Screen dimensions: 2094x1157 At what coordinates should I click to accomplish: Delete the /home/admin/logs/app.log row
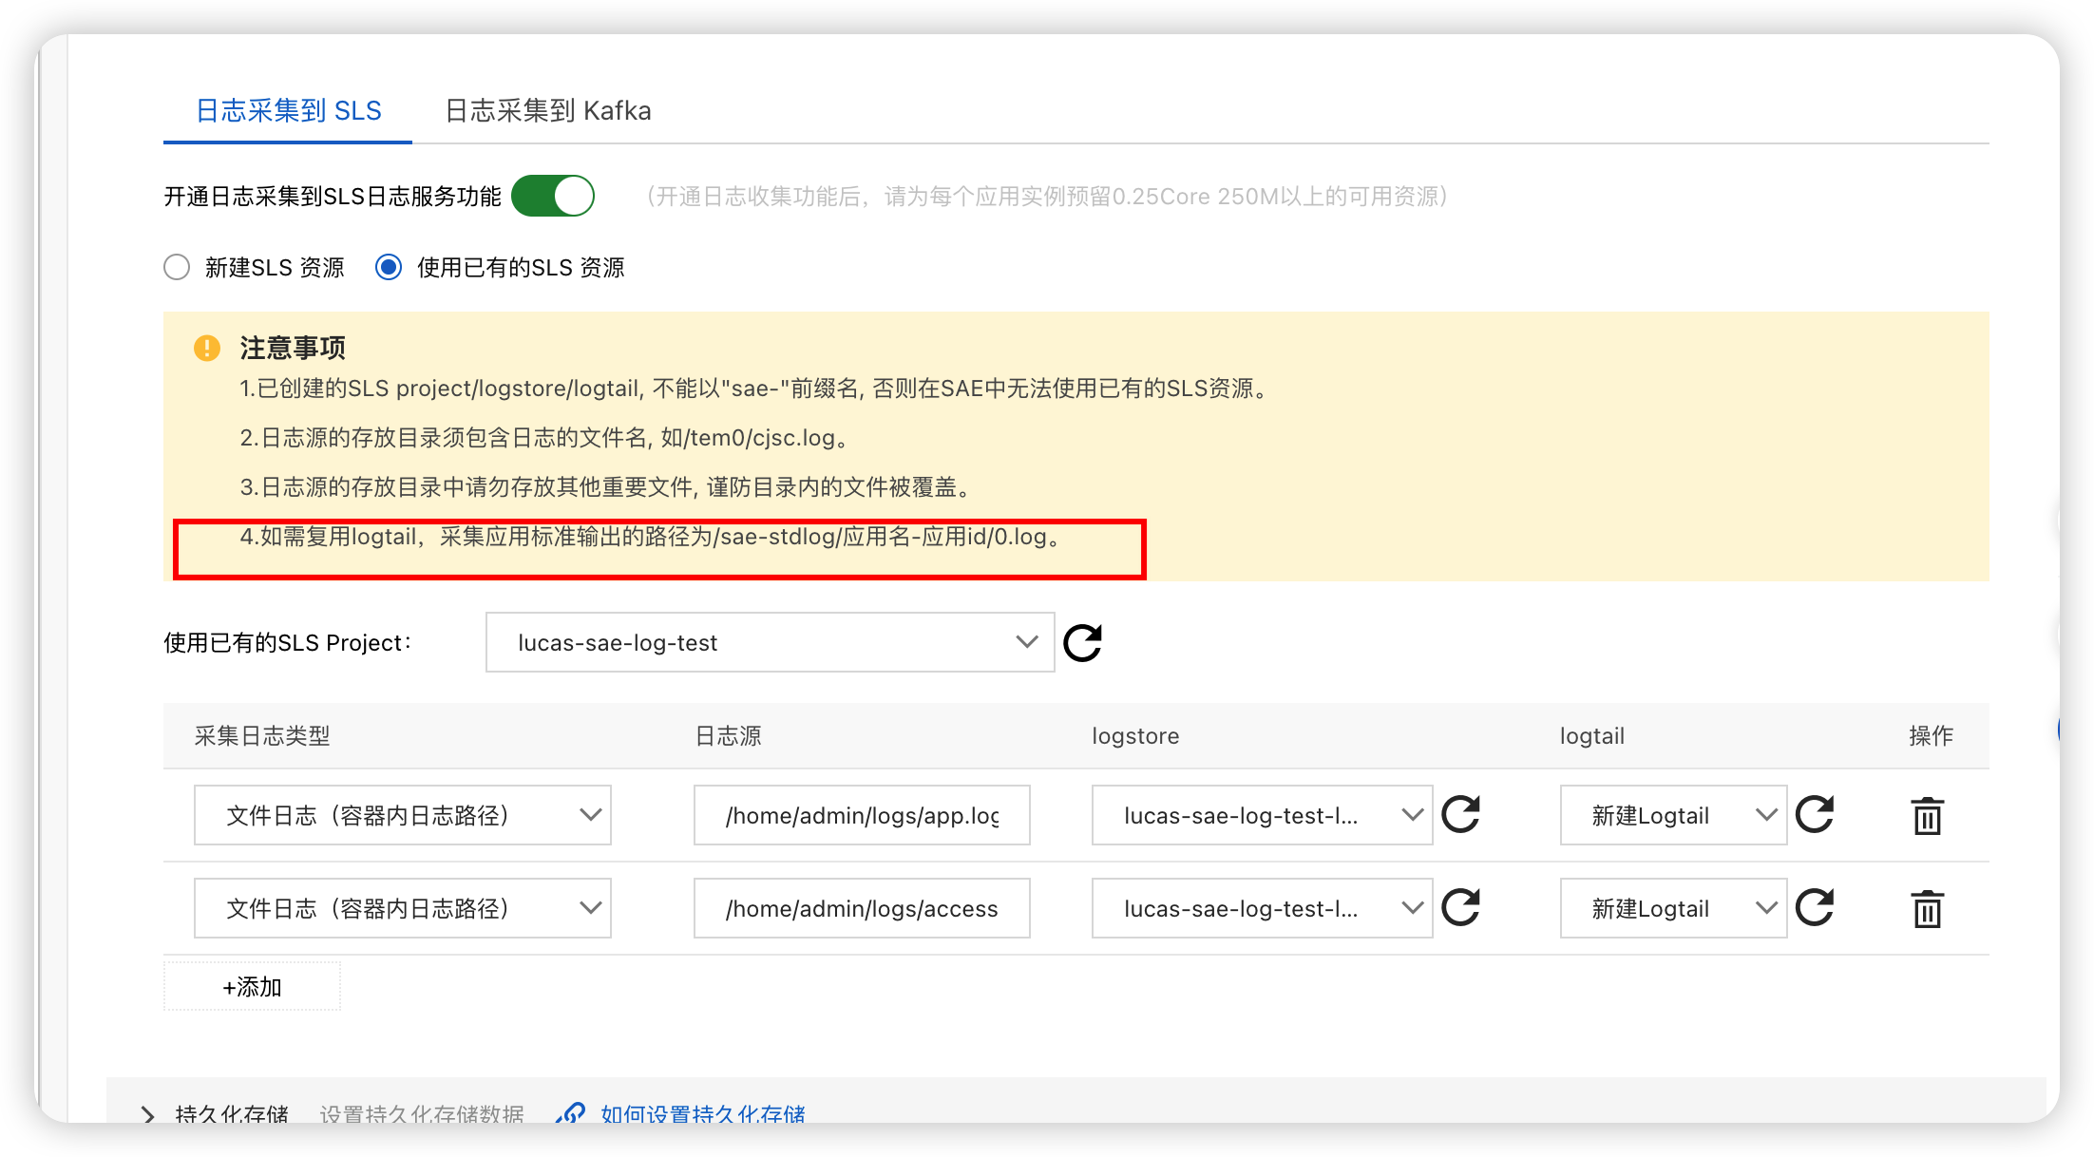click(x=1927, y=816)
